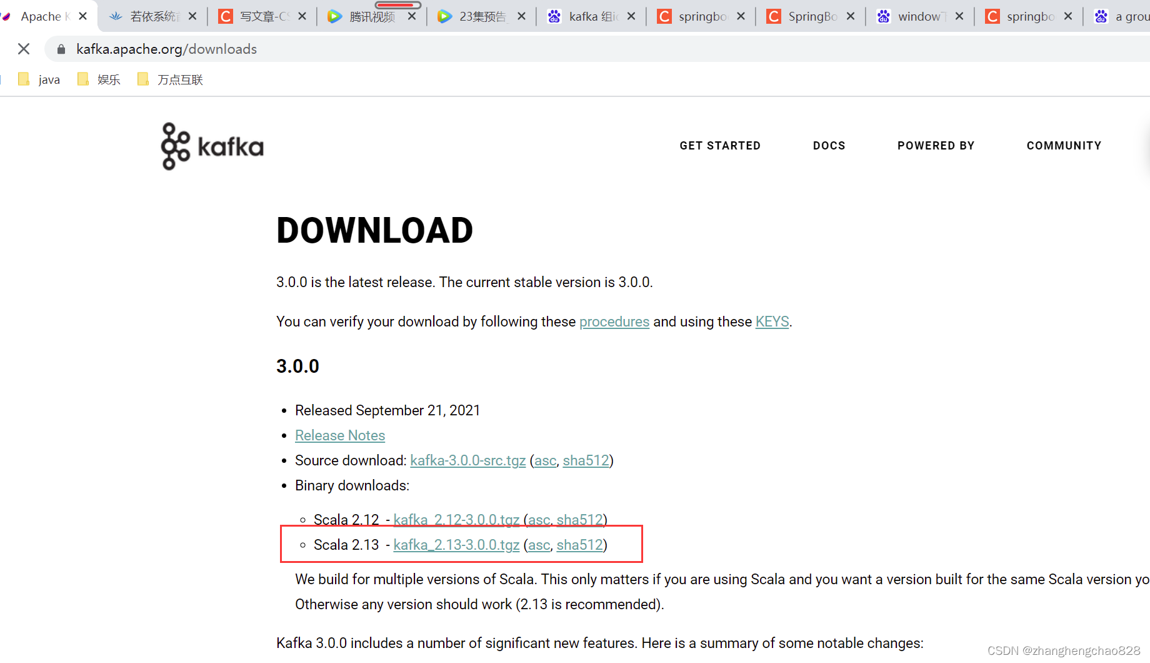This screenshot has width=1150, height=663.
Task: Follow the procedures verification link
Action: tap(614, 321)
